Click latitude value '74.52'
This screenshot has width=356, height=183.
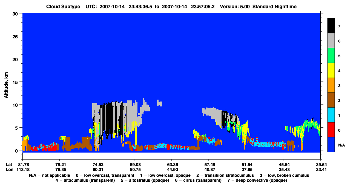97,165
